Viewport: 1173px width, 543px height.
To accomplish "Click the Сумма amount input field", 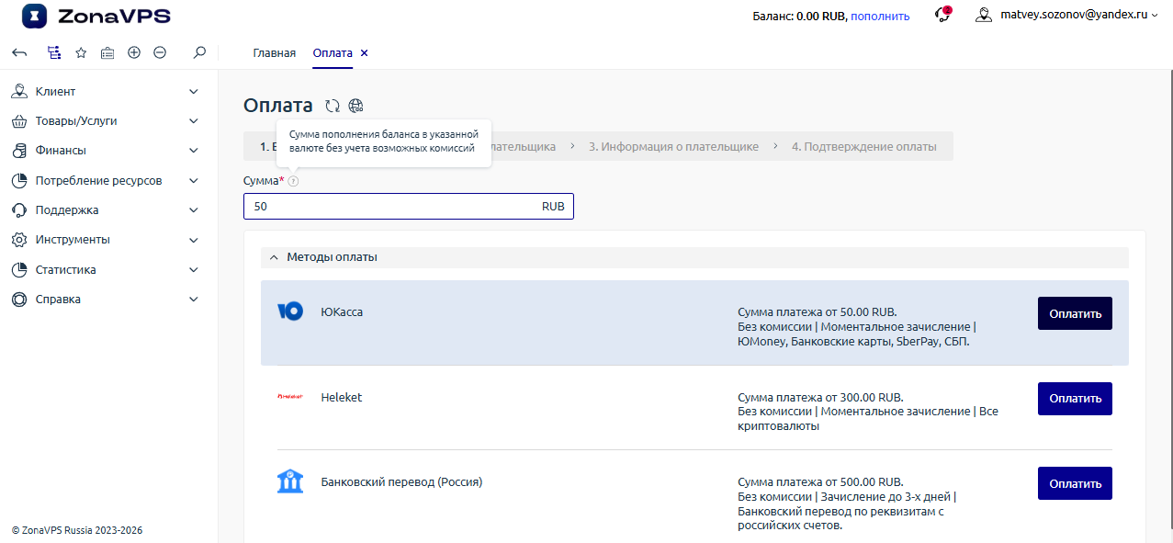I will tap(395, 207).
